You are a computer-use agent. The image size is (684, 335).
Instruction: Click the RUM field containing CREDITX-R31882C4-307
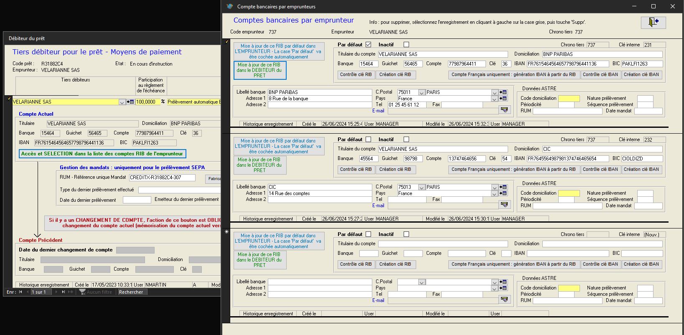(162, 178)
